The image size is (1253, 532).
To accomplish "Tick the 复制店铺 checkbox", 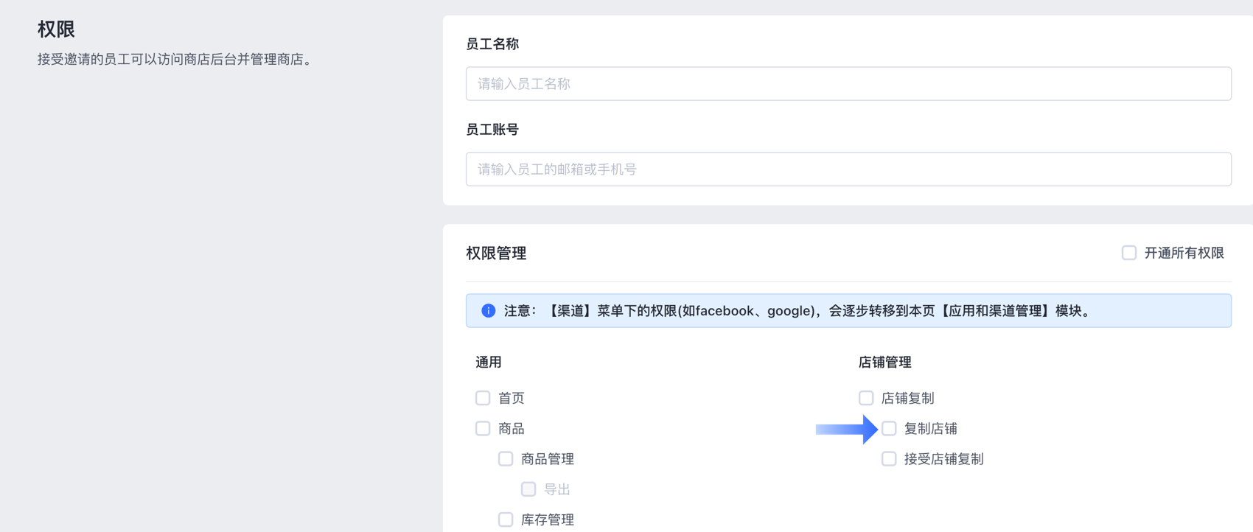I will coord(889,429).
